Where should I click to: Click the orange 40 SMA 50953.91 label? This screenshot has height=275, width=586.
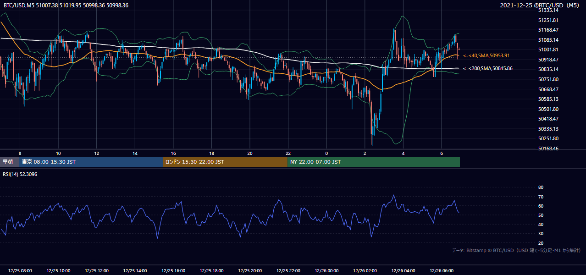coord(486,55)
